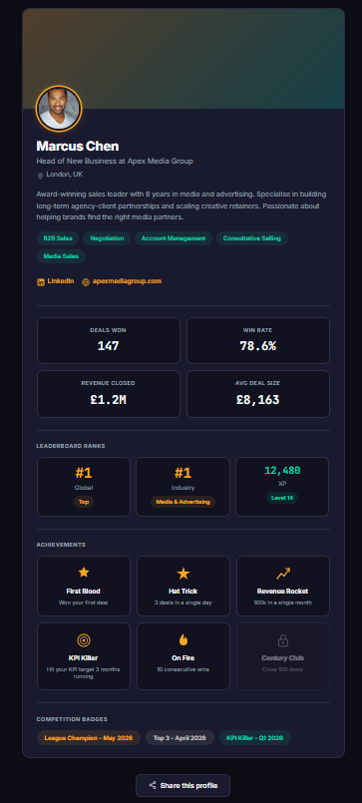
Task: Select the Negotiation skill tag
Action: pyautogui.click(x=107, y=238)
